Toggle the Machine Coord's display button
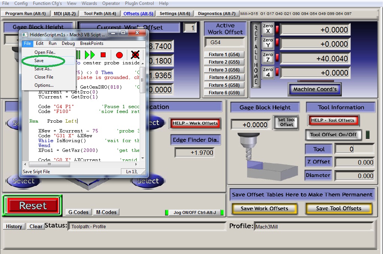The height and width of the screenshot is (254, 383). tap(315, 89)
